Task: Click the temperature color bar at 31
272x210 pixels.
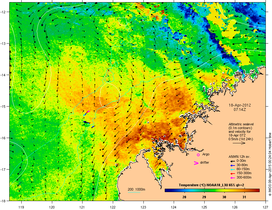Action: click(244, 191)
